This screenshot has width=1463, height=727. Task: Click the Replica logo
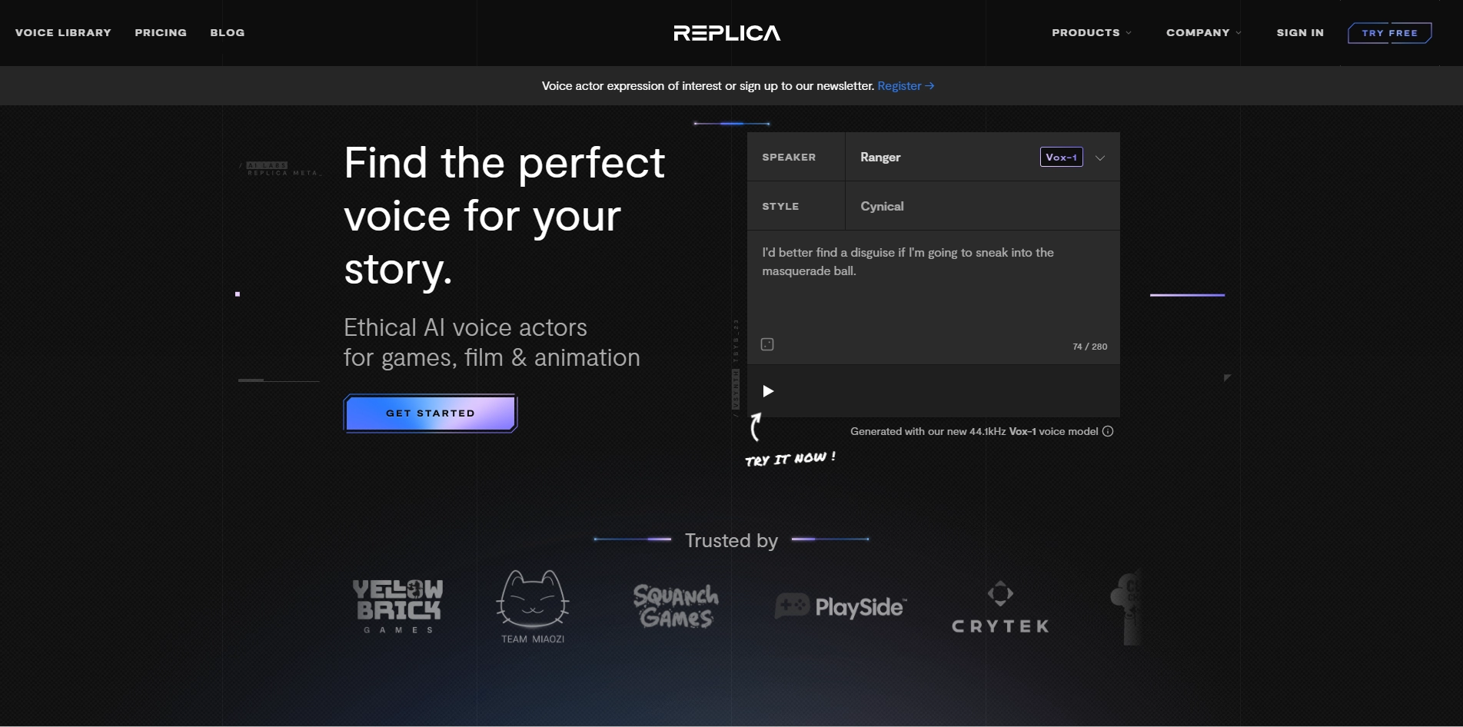coord(727,33)
